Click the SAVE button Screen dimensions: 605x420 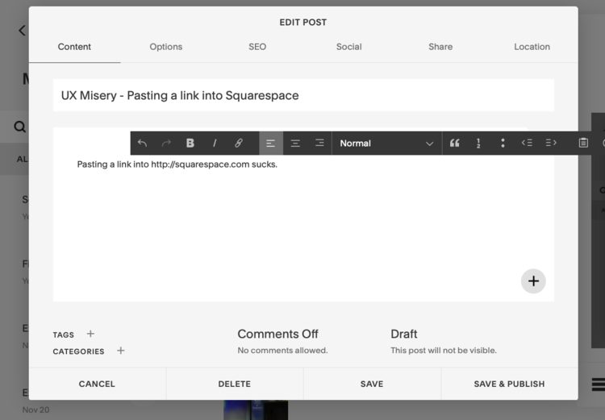(372, 384)
